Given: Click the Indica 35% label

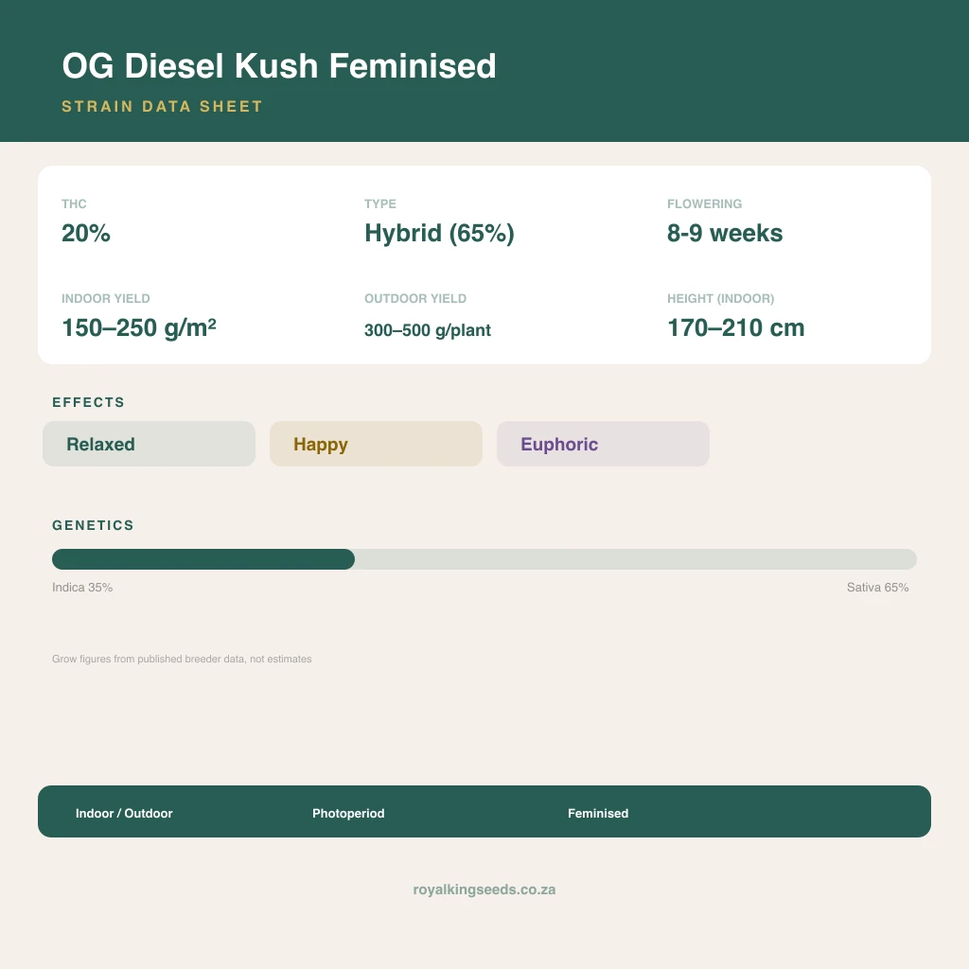Looking at the screenshot, I should click(82, 587).
